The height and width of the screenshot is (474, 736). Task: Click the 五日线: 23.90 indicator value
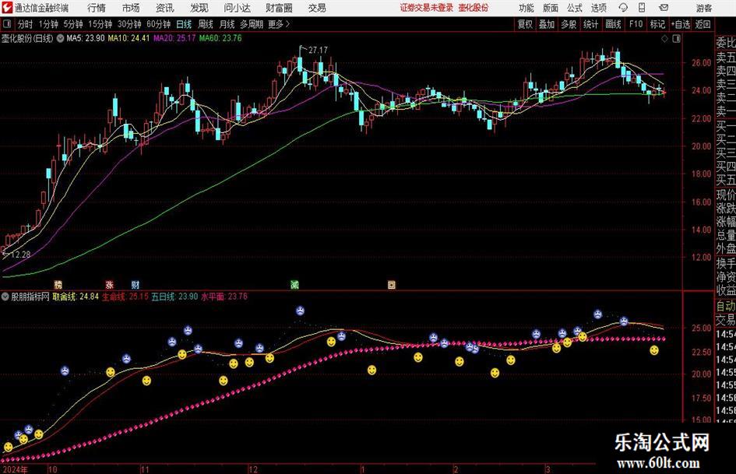[x=174, y=297]
